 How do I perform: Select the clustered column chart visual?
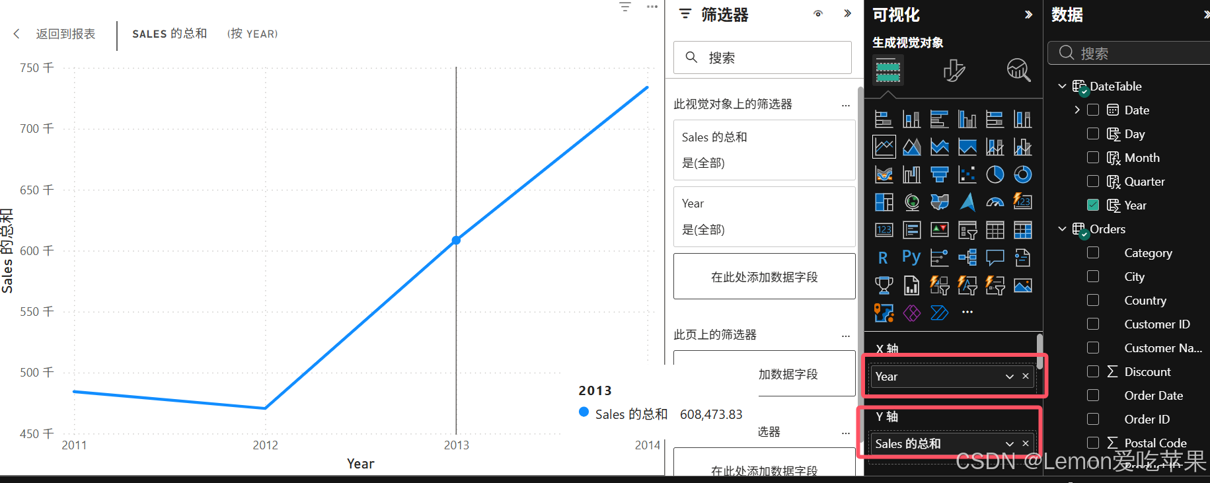tap(967, 119)
